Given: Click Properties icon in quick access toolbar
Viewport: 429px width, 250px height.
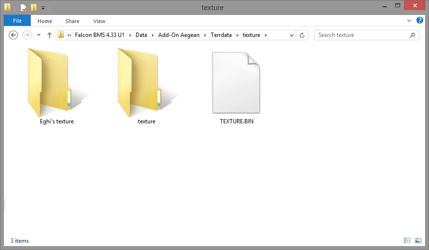Looking at the screenshot, I should click(x=23, y=8).
